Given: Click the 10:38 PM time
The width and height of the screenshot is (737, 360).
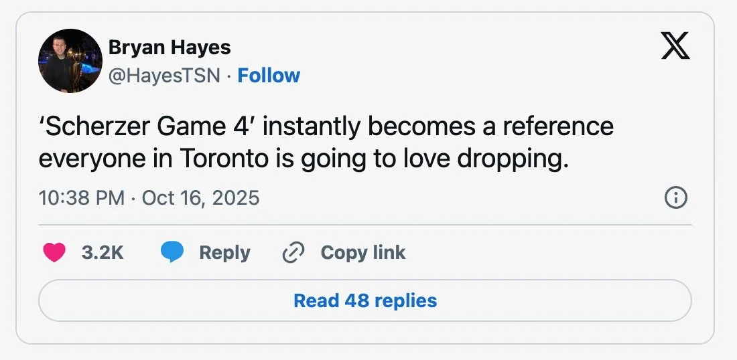Looking at the screenshot, I should pyautogui.click(x=81, y=198).
